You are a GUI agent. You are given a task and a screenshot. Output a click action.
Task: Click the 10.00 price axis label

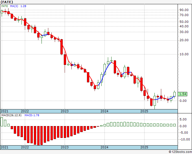tap(184, 54)
